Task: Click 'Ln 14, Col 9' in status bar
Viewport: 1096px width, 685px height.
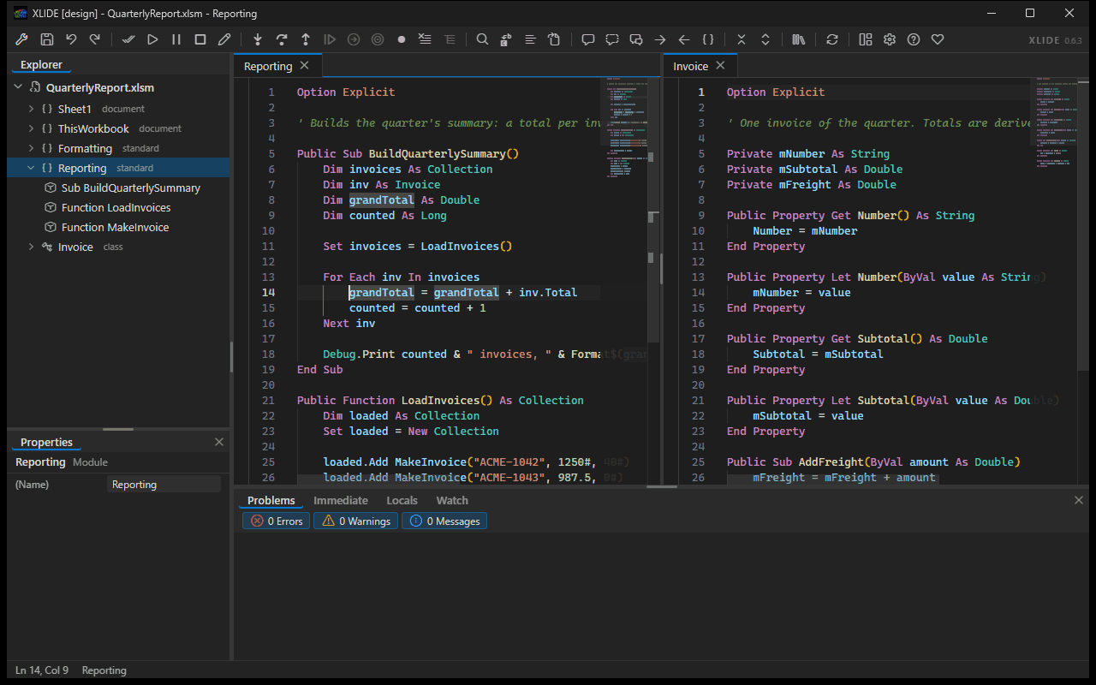Action: click(x=42, y=670)
